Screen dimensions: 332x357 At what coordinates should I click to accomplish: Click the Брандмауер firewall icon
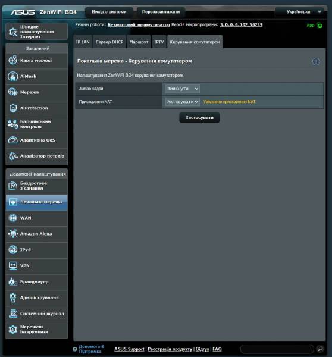12,281
